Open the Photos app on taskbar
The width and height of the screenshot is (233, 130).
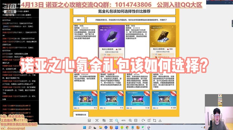(x=116, y=127)
